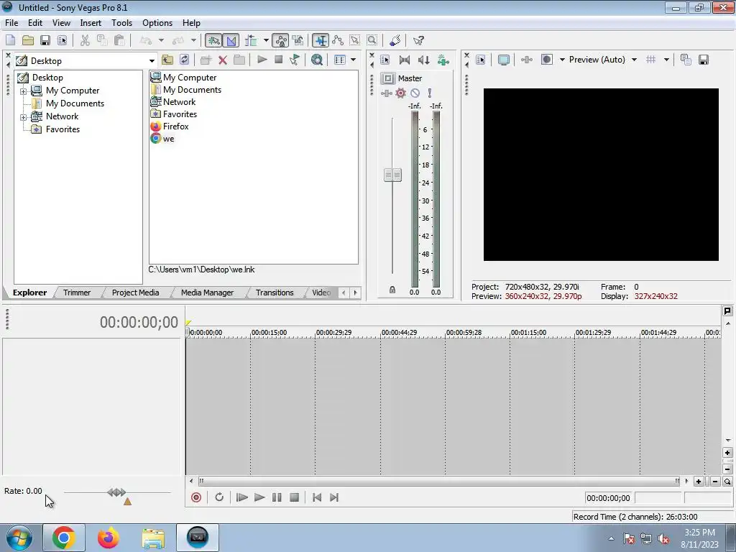The image size is (736, 552).
Task: Save the project via main toolbar floppy icon
Action: [x=45, y=40]
